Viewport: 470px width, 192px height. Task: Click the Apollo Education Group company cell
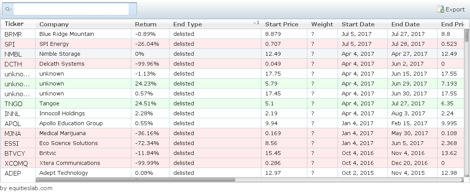tap(83, 123)
